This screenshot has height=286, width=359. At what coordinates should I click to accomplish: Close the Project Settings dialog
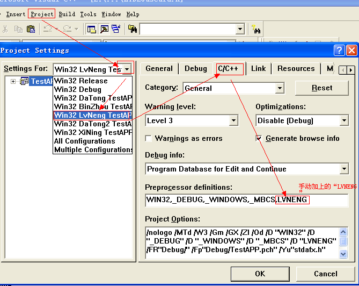(x=351, y=50)
